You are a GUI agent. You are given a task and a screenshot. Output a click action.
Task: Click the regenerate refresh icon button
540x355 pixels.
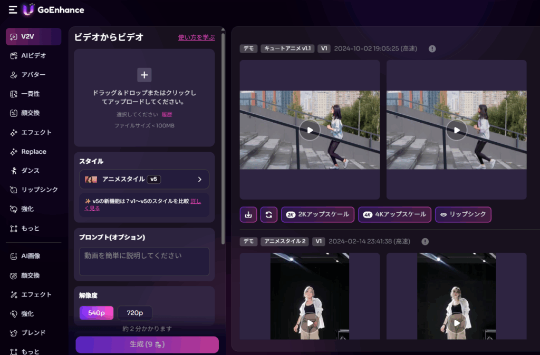(268, 214)
